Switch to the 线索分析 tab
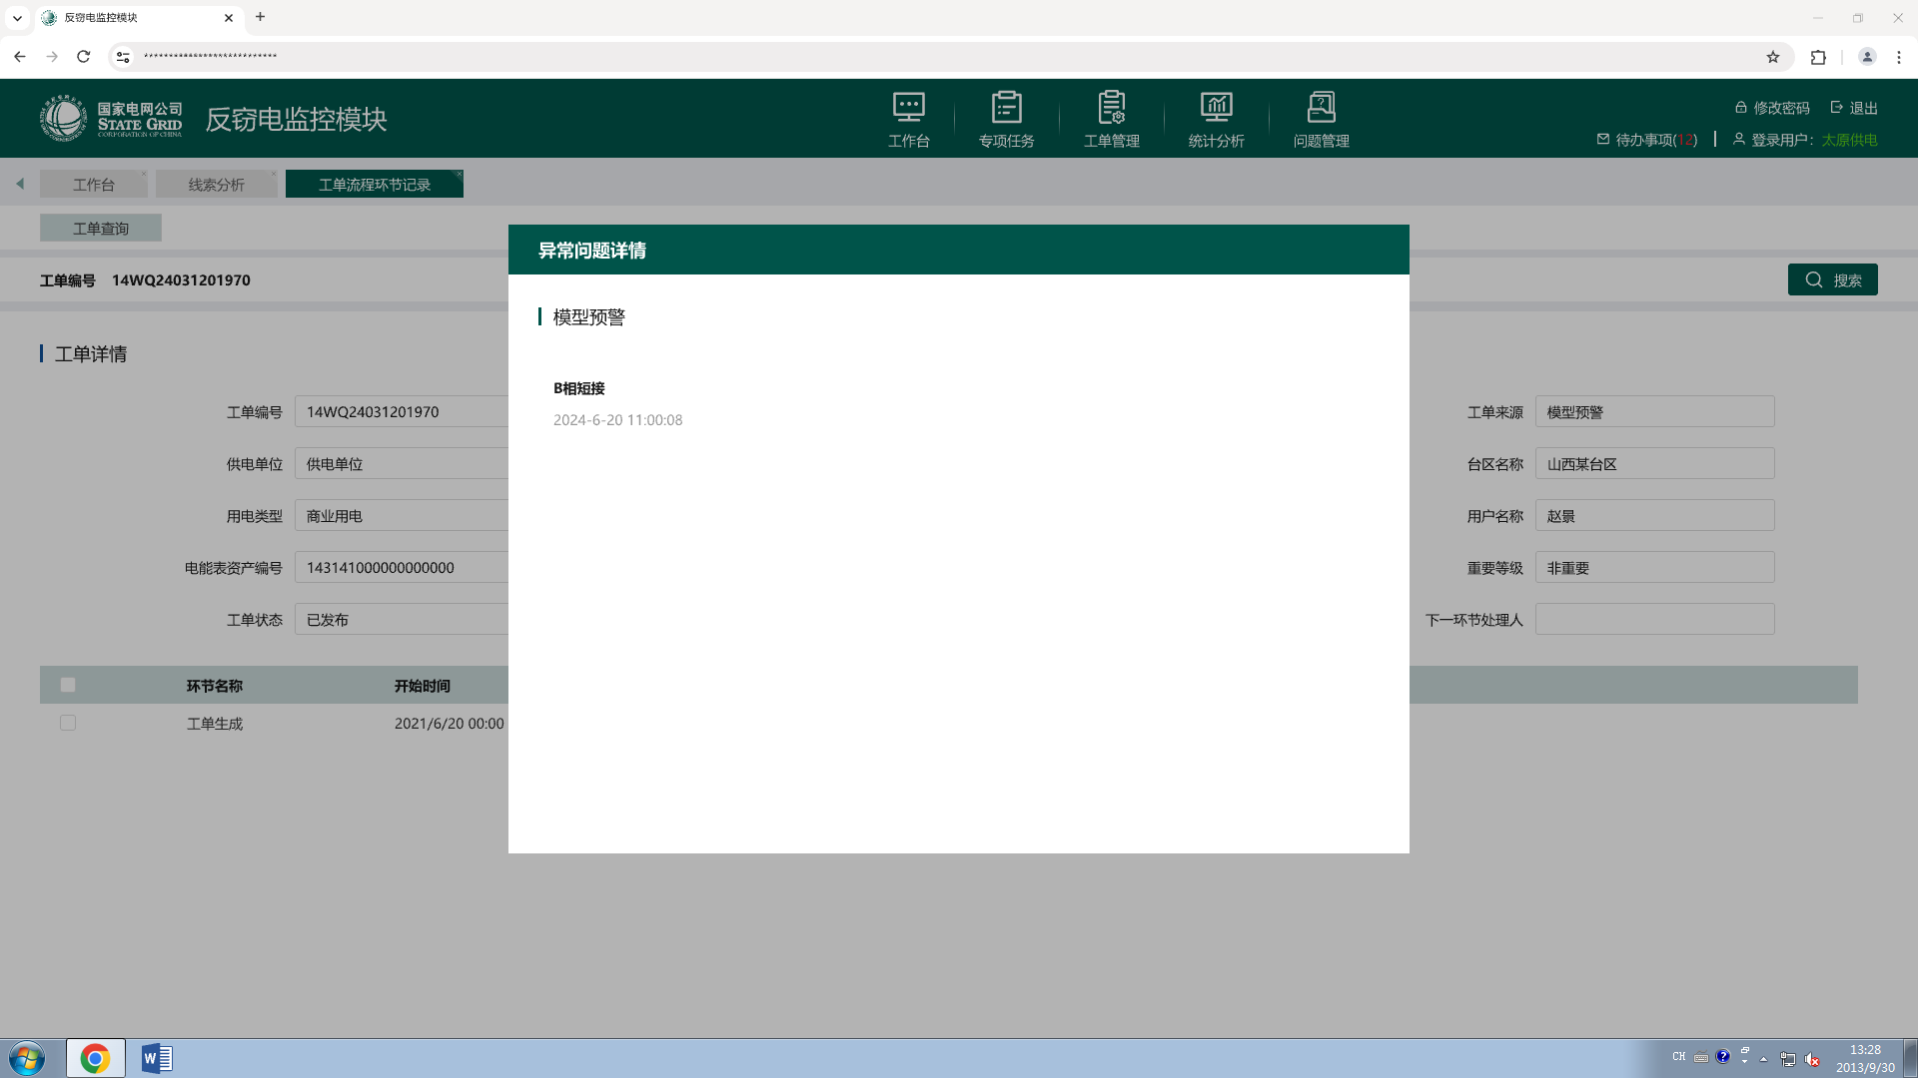This screenshot has width=1918, height=1078. pyautogui.click(x=216, y=185)
